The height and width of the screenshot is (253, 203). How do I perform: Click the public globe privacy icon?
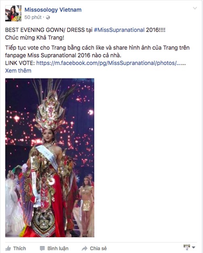click(48, 17)
